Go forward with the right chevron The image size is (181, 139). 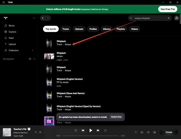[x=48, y=18]
